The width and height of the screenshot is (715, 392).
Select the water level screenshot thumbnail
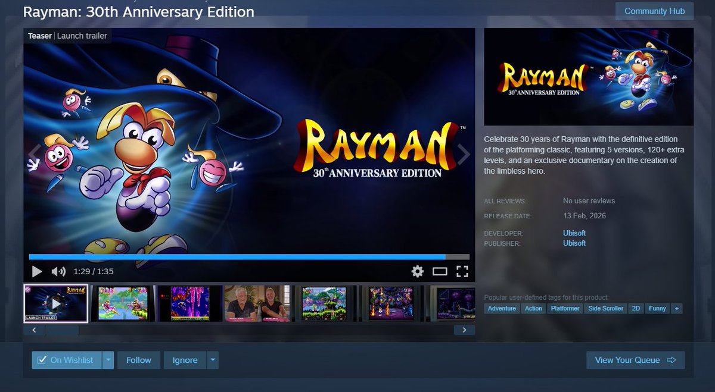[123, 303]
